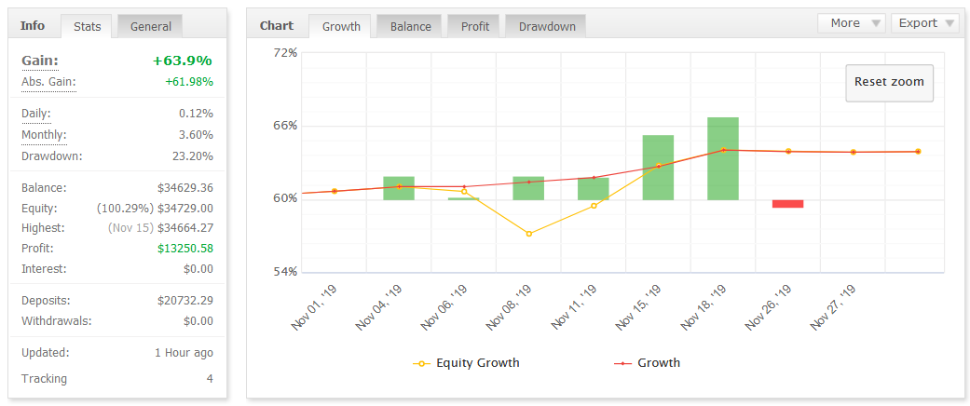Click the red negative bar for Nov 26
970x406 pixels.
pyautogui.click(x=788, y=204)
